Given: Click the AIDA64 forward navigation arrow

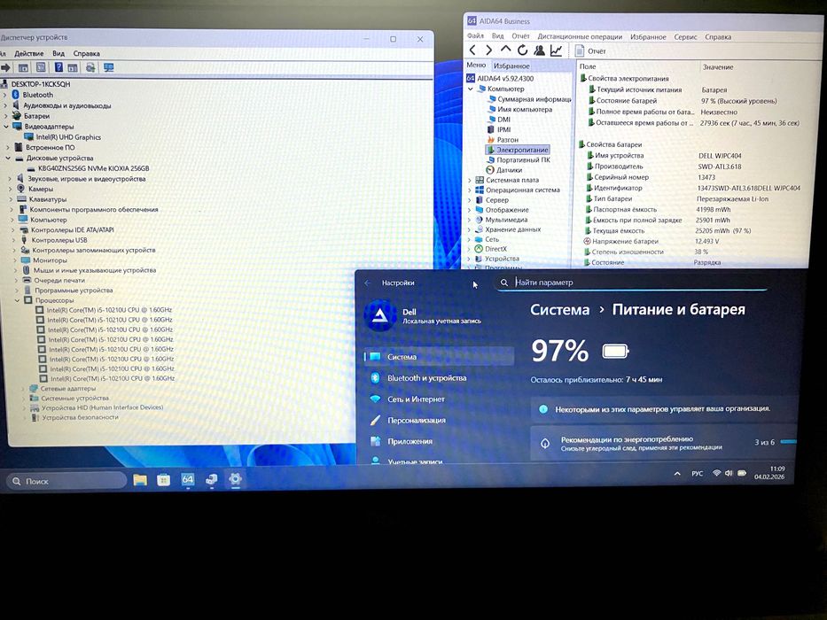Looking at the screenshot, I should (x=489, y=50).
